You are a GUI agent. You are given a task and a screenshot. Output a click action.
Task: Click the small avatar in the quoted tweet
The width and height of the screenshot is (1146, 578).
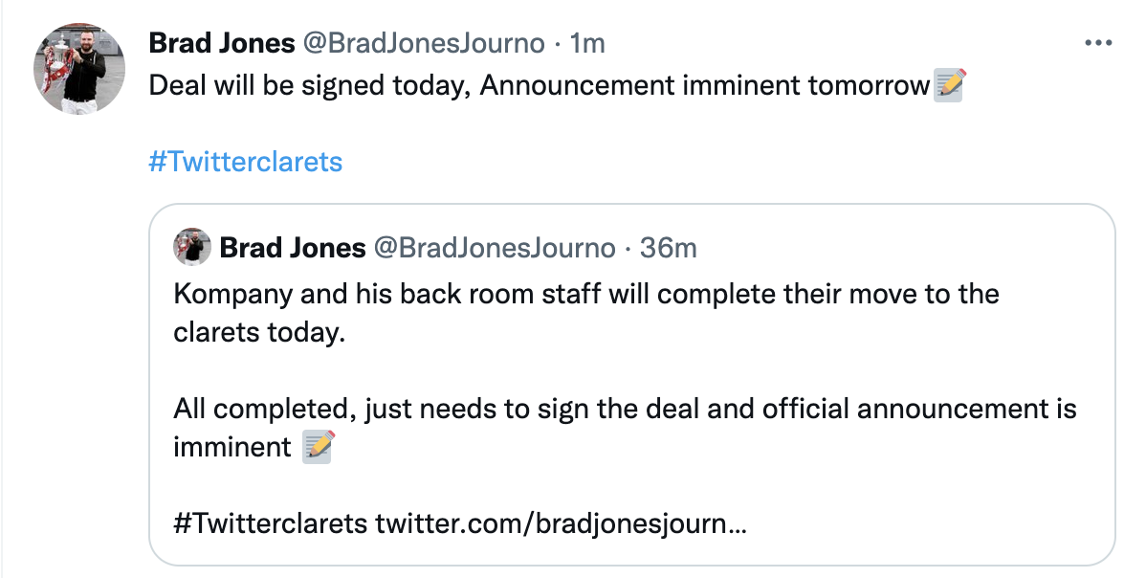pos(192,248)
